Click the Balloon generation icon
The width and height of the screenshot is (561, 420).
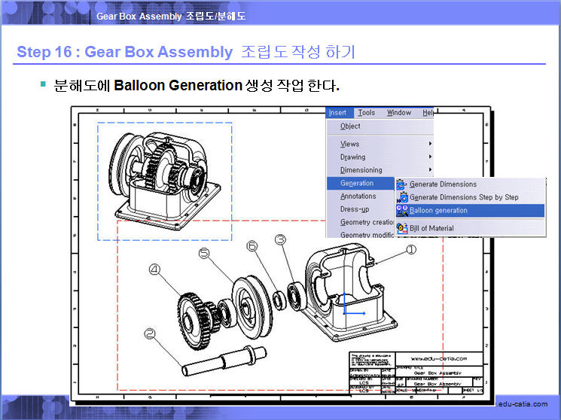click(x=402, y=211)
